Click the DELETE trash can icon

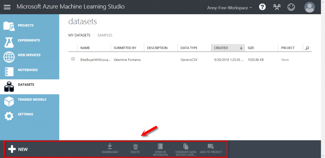coord(135,146)
